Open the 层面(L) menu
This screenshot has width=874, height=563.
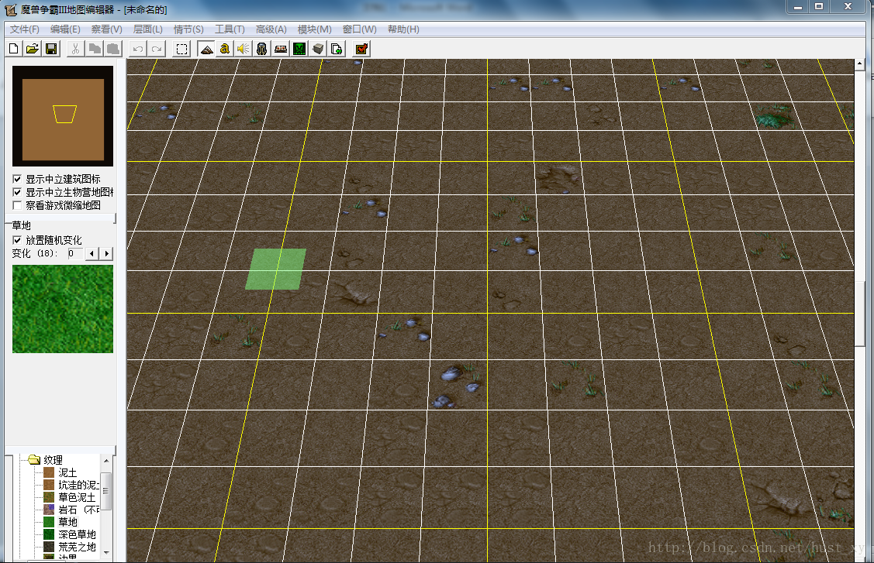(x=147, y=29)
